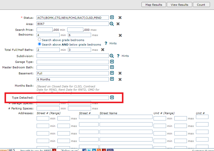Click the Area field containing 8067
This screenshot has height=151, width=214.
point(73,24)
